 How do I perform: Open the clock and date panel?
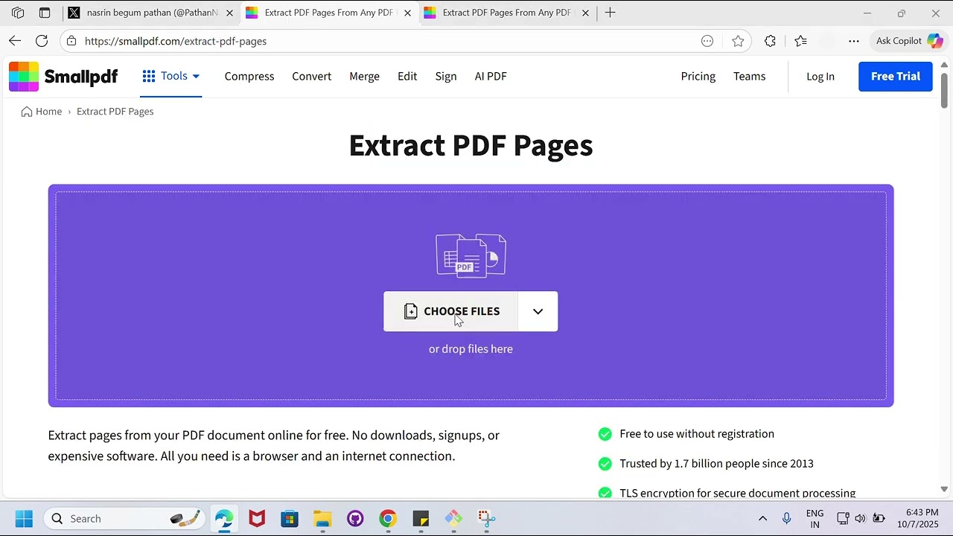point(917,518)
